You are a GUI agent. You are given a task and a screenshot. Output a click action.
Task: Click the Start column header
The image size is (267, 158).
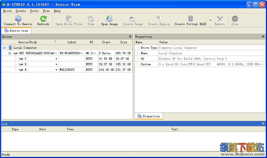[x=106, y=42]
